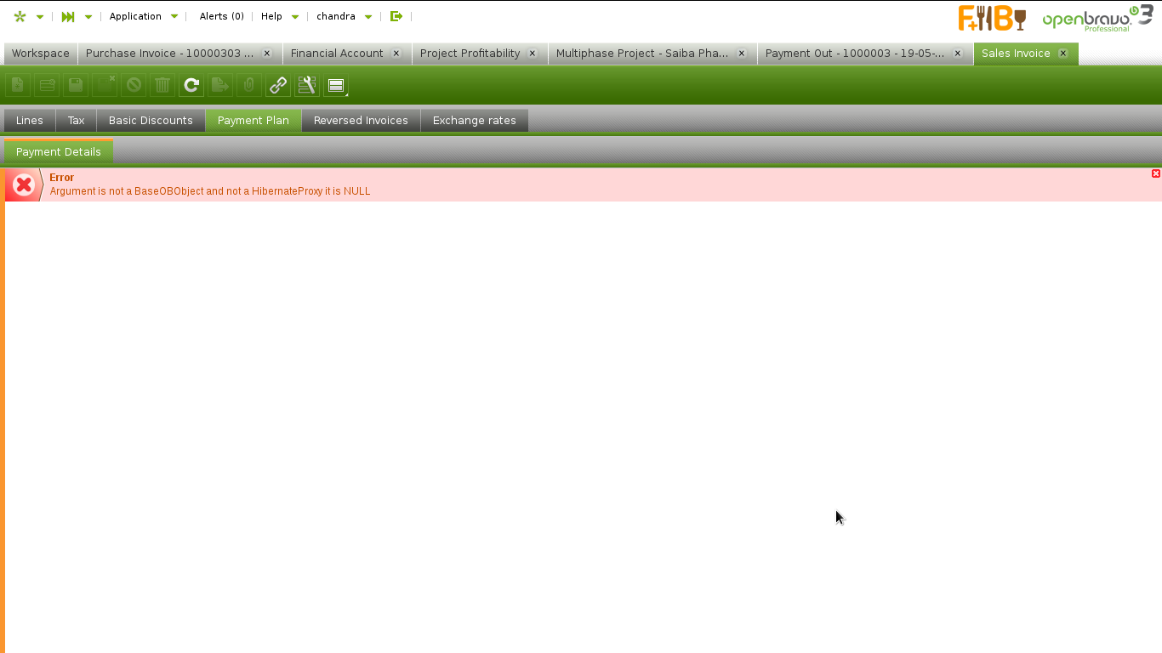This screenshot has height=653, width=1162.
Task: Click the green logout icon
Action: pyautogui.click(x=396, y=16)
